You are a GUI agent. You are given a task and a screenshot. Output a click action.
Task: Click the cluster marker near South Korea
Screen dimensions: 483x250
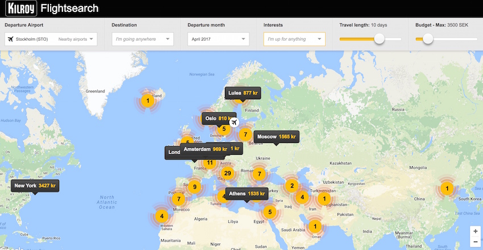pyautogui.click(x=447, y=188)
